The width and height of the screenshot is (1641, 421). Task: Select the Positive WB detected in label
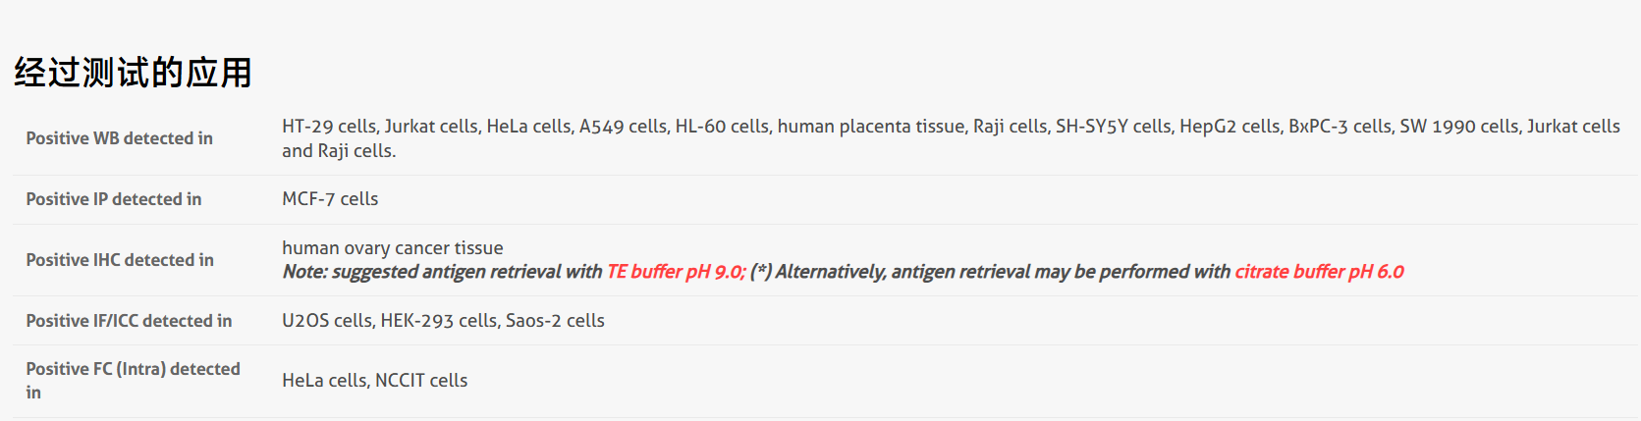pyautogui.click(x=119, y=138)
